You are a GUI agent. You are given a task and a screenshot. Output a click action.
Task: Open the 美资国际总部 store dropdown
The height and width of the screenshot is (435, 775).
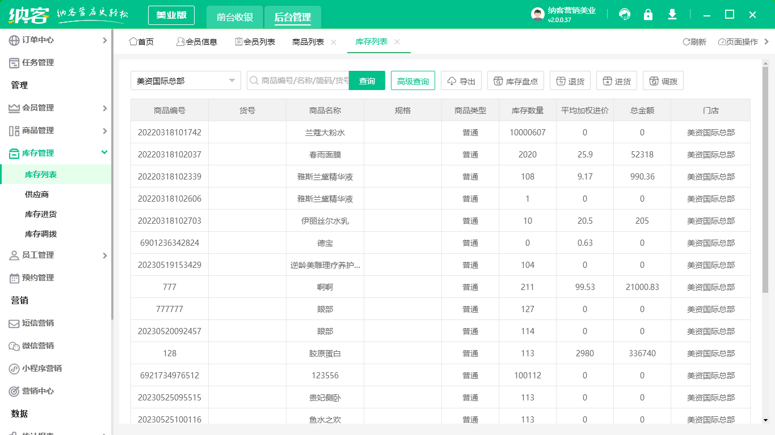[186, 81]
